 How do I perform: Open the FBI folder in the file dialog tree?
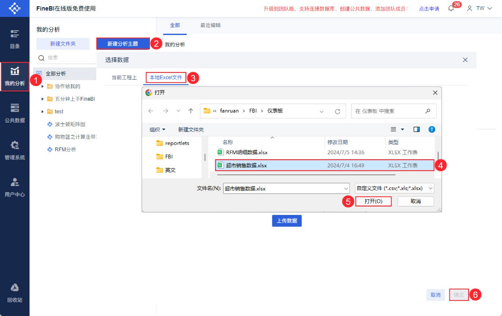(165, 156)
